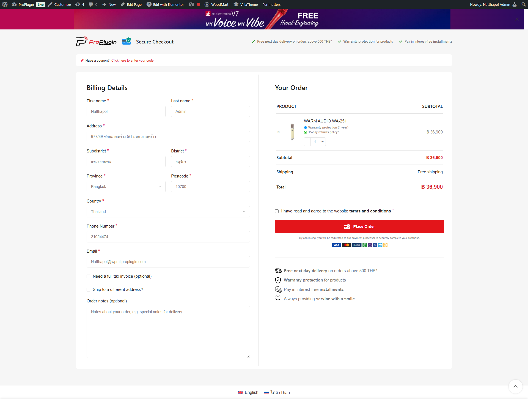Click the smile service icon
Image resolution: width=528 pixels, height=399 pixels.
278,298
